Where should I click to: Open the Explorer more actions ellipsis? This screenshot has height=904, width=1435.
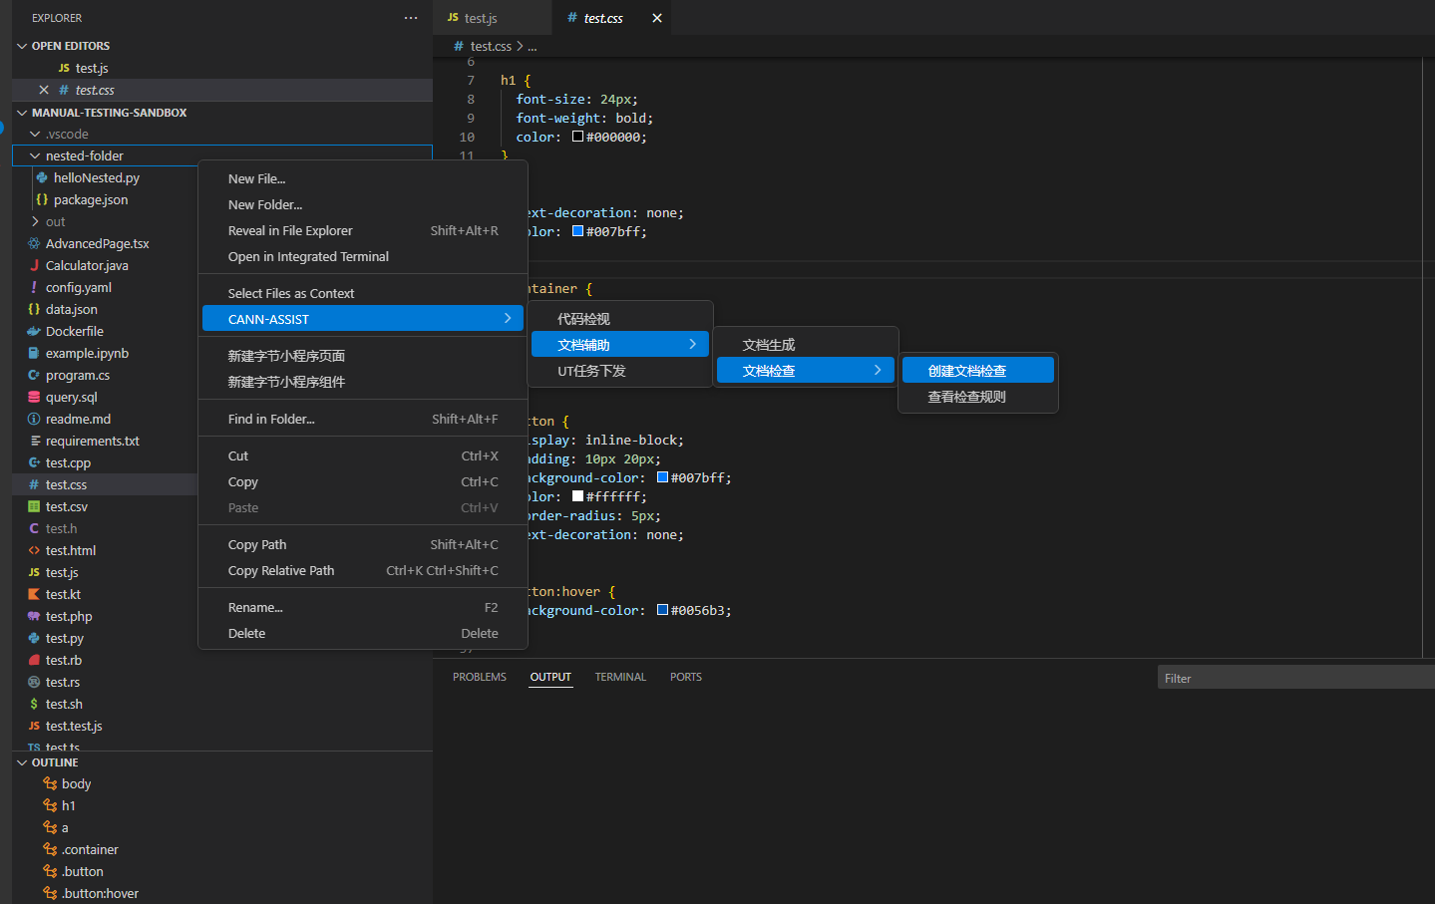click(411, 18)
